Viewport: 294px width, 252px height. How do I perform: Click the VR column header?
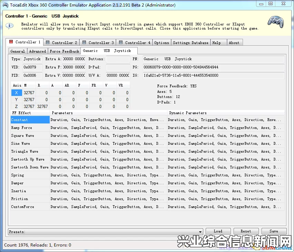pos(123,85)
